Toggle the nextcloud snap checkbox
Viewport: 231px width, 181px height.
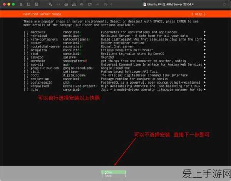tap(26, 36)
